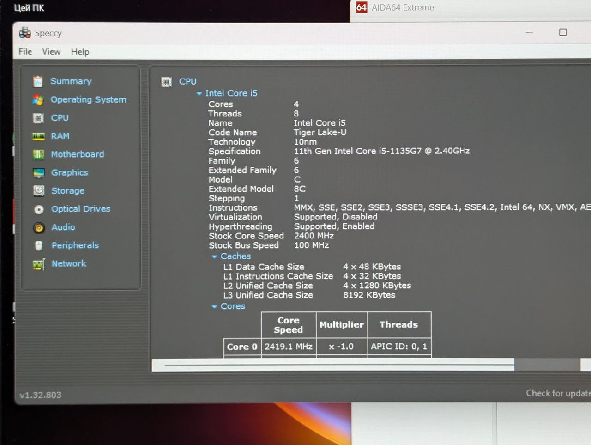Click the 2419.1 MHz core speed cell
Screen dimensions: 591x445
coord(289,347)
